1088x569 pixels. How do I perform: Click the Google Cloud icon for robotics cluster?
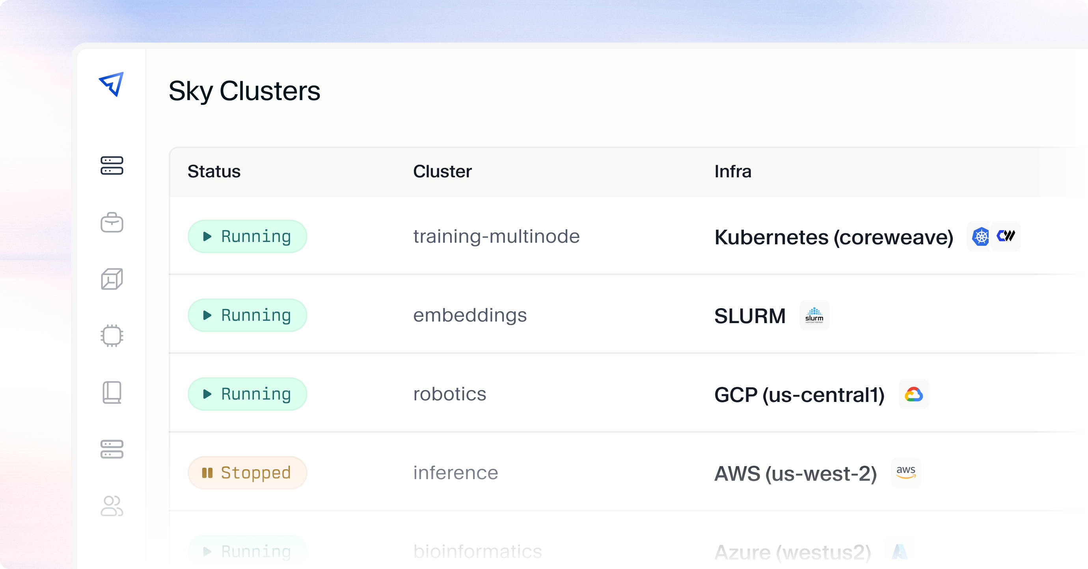coord(914,394)
